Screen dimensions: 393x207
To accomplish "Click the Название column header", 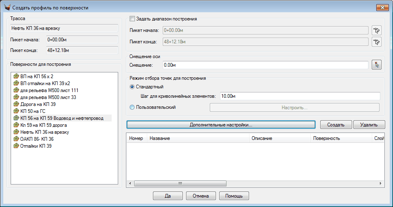I will pos(198,138).
